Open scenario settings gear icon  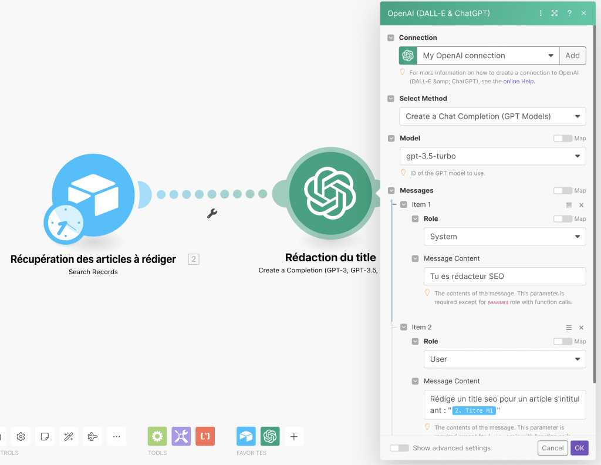click(x=21, y=436)
